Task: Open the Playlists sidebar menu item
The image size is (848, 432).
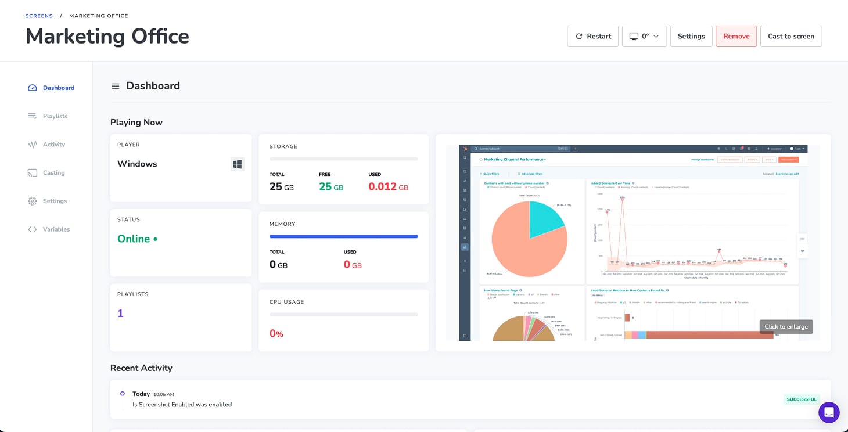Action: (55, 116)
